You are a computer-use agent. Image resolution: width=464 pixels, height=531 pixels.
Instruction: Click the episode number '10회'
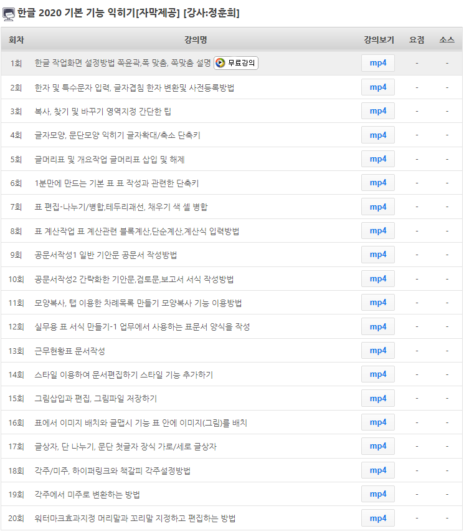pos(16,280)
